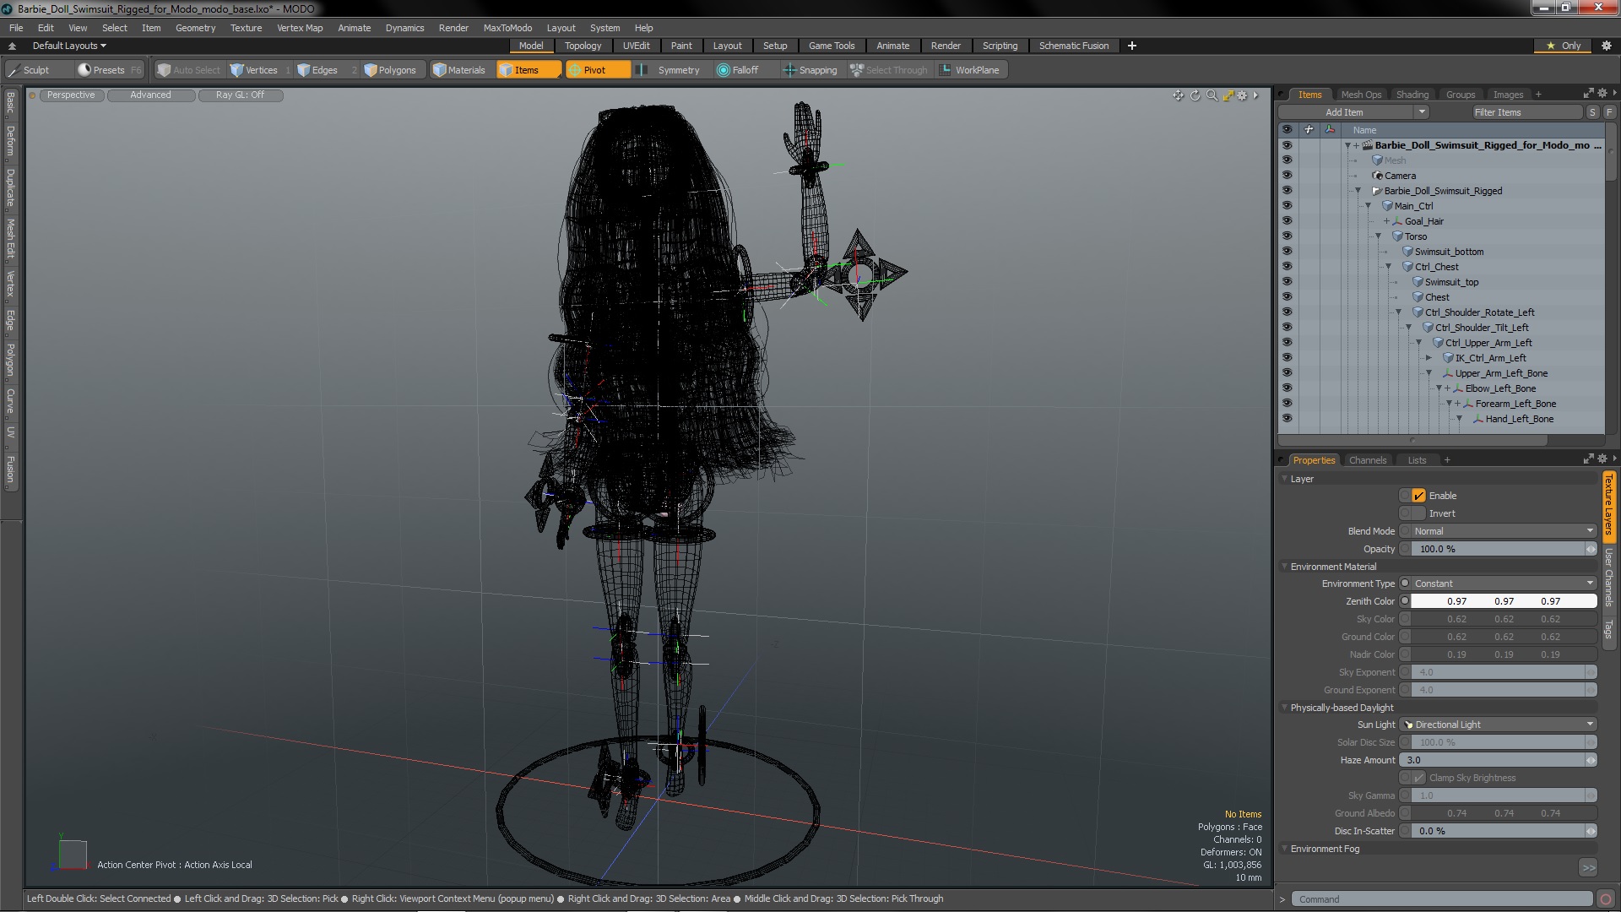Open viewport settings gear icon
The image size is (1621, 912).
pyautogui.click(x=1242, y=95)
